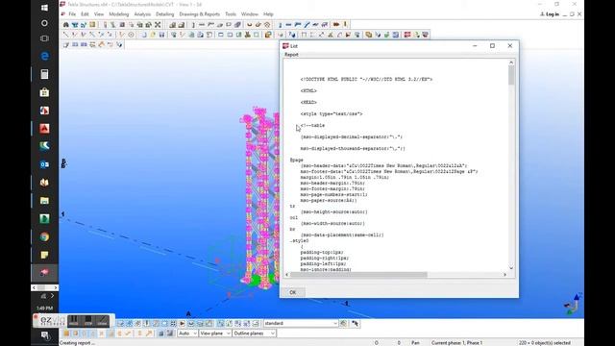
Task: Click the '@page' line in report
Action: (x=297, y=161)
